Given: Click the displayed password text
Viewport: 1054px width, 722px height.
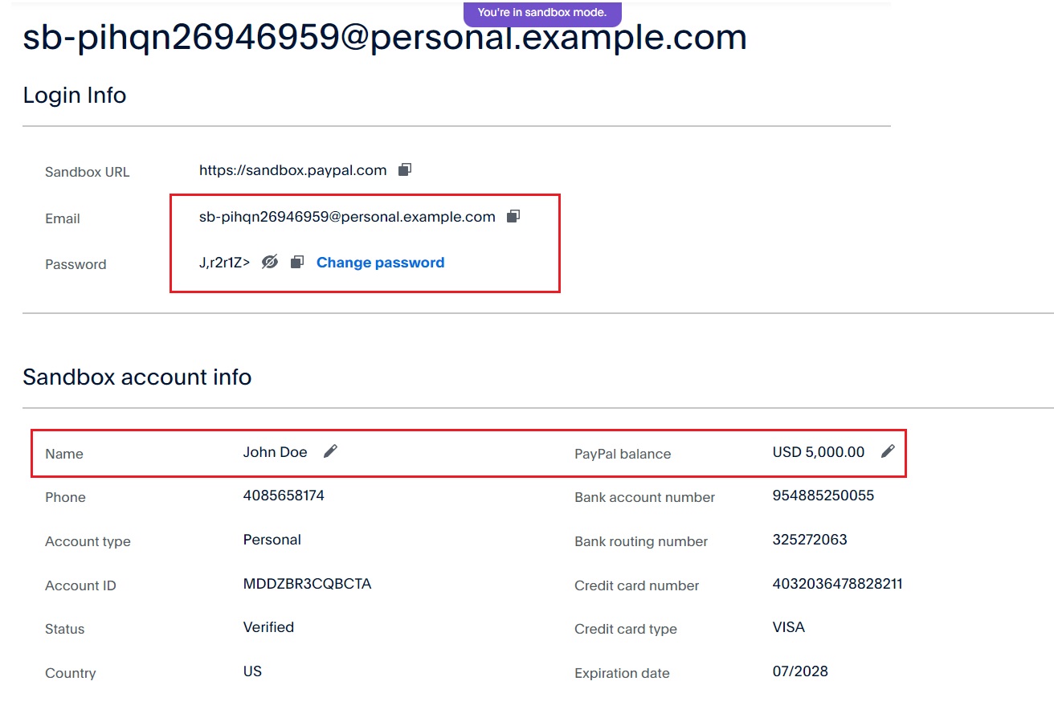Looking at the screenshot, I should tap(224, 263).
